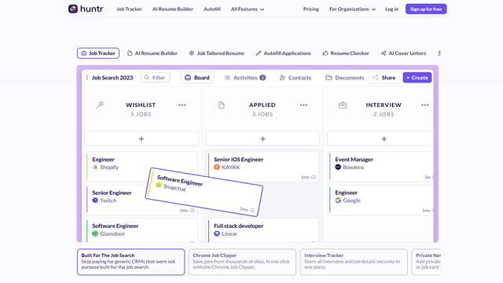
Task: Open the Applied column three-dot menu
Action: point(303,105)
